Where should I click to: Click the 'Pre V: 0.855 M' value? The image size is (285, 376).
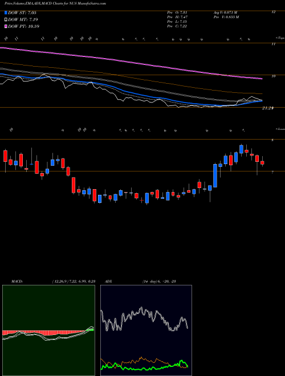coord(226,17)
